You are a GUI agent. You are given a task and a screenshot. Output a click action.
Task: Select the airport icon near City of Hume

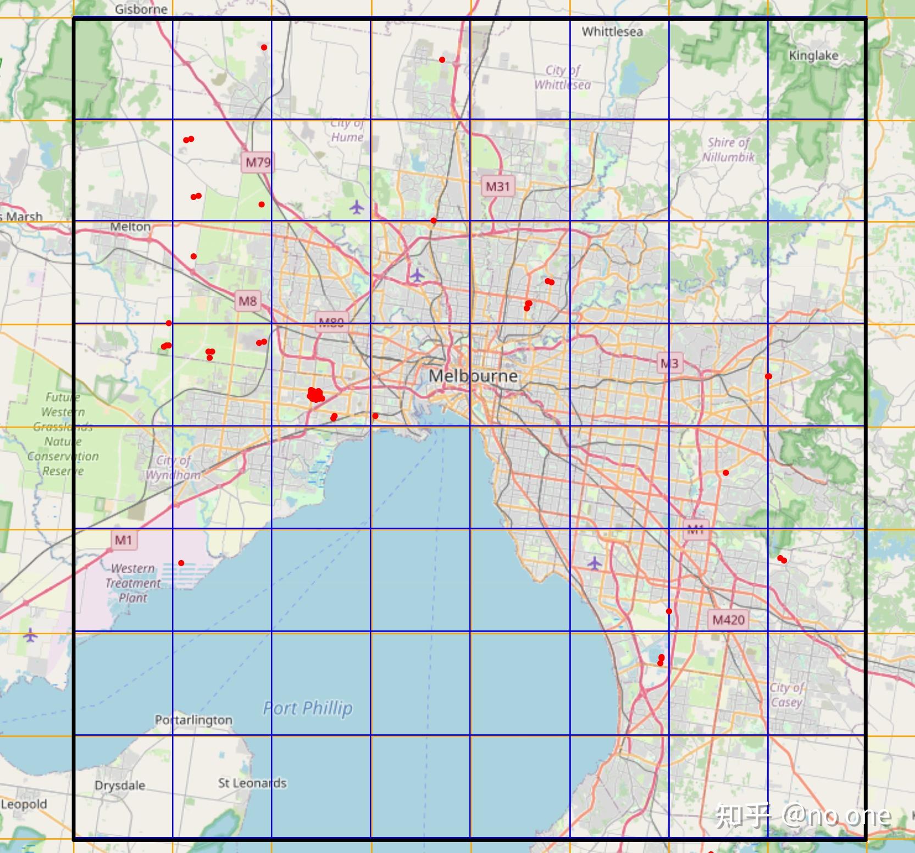coord(358,208)
